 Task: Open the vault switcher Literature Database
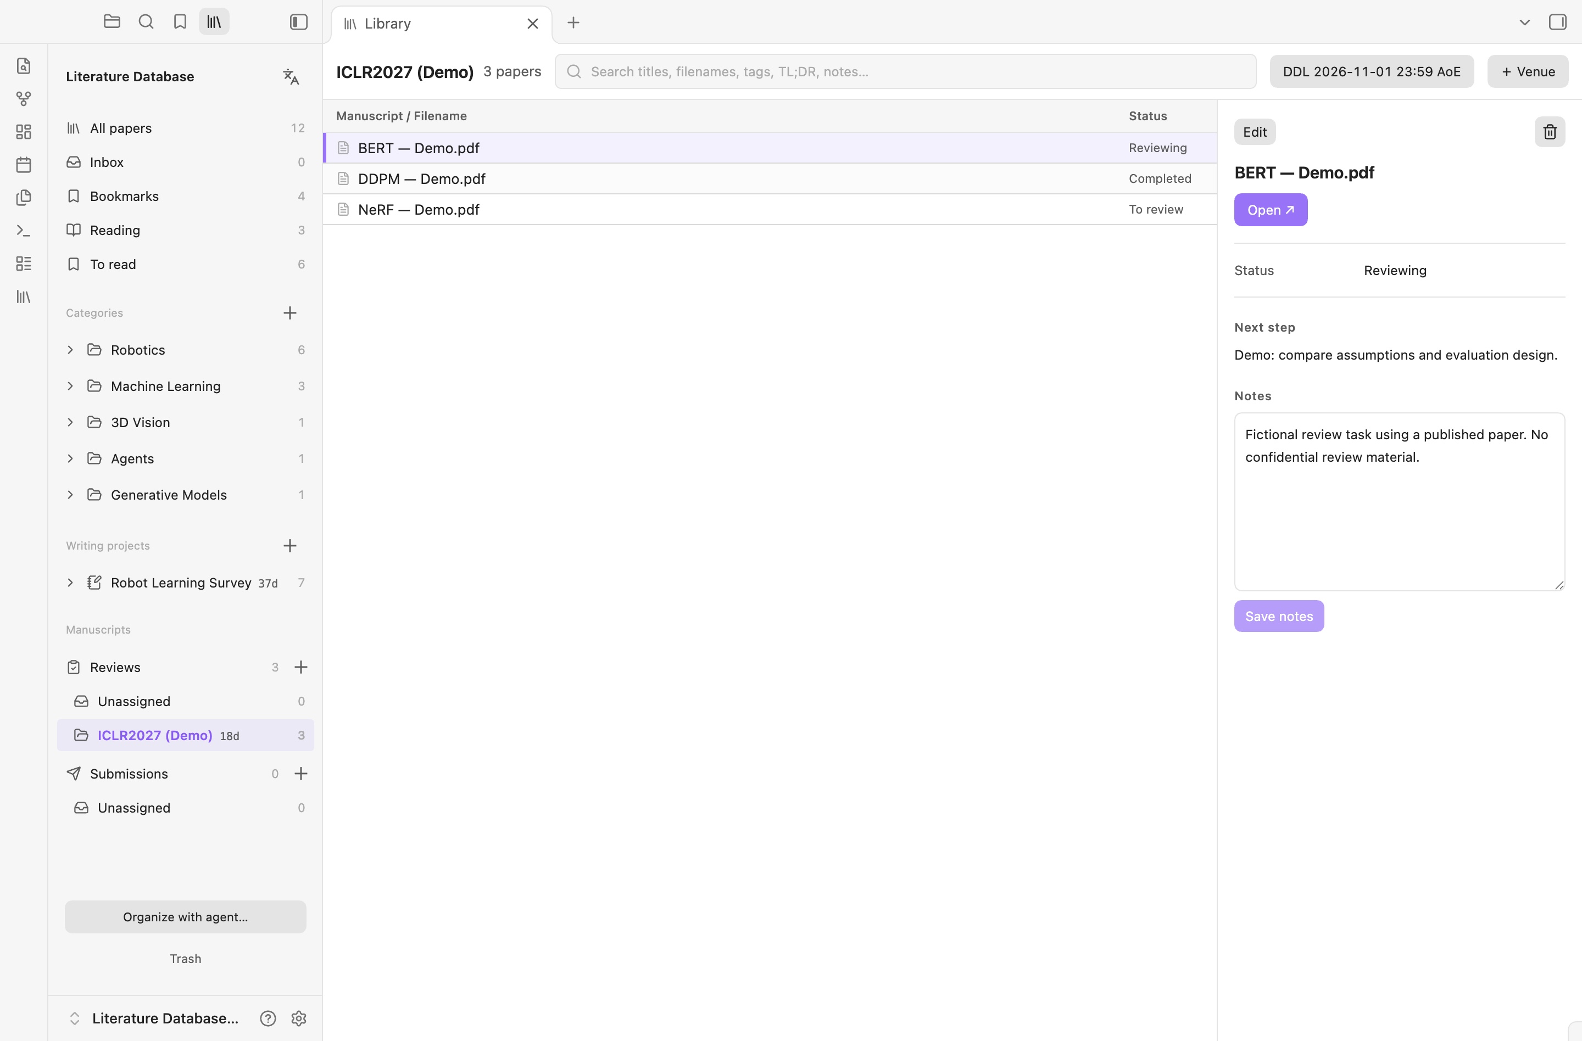click(x=154, y=1018)
